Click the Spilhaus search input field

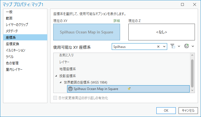(x=134, y=47)
